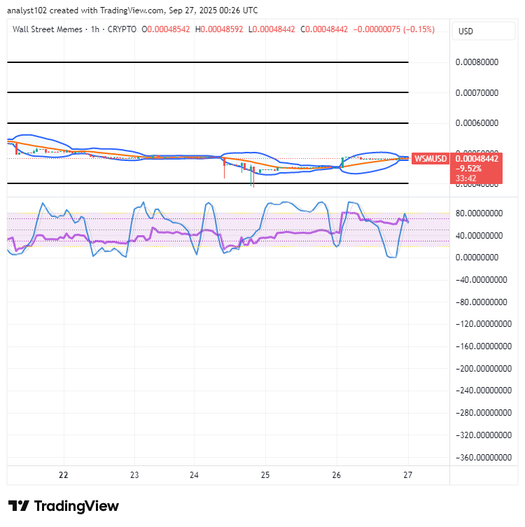Click the 0.00070000 price axis label

(x=477, y=93)
